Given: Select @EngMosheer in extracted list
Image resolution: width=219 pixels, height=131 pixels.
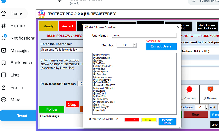Looking at the screenshot, I should click(100, 99).
